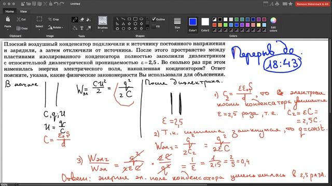Choose the rectangular Select tool

tap(39, 19)
